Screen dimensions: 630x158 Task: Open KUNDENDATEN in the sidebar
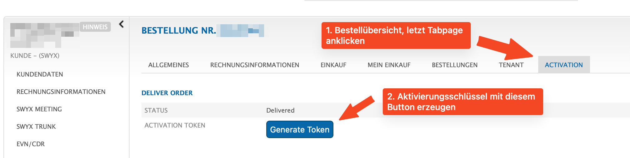[40, 74]
